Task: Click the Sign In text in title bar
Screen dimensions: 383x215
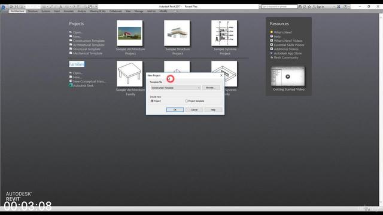Action: tap(320, 7)
